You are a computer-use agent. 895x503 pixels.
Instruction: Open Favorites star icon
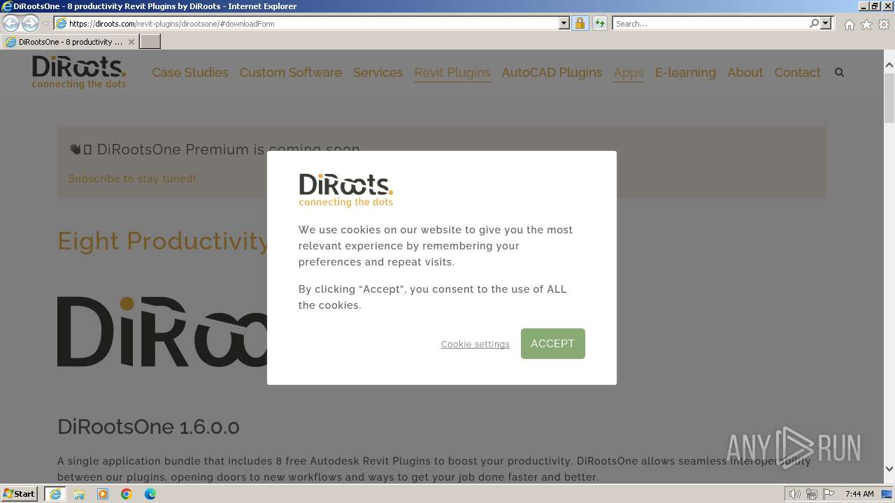point(866,24)
